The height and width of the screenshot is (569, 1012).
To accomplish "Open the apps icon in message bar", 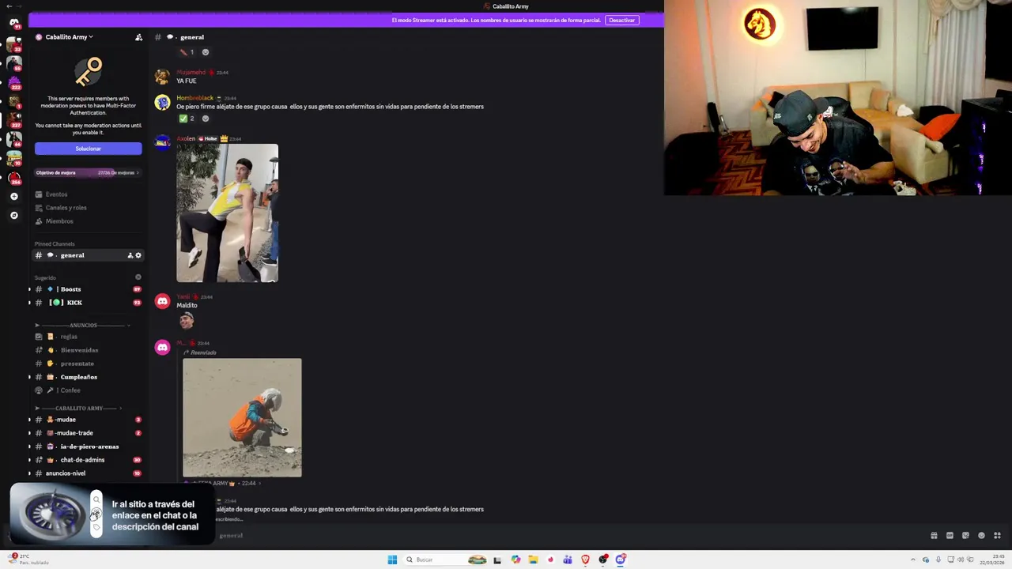I will coord(997,535).
